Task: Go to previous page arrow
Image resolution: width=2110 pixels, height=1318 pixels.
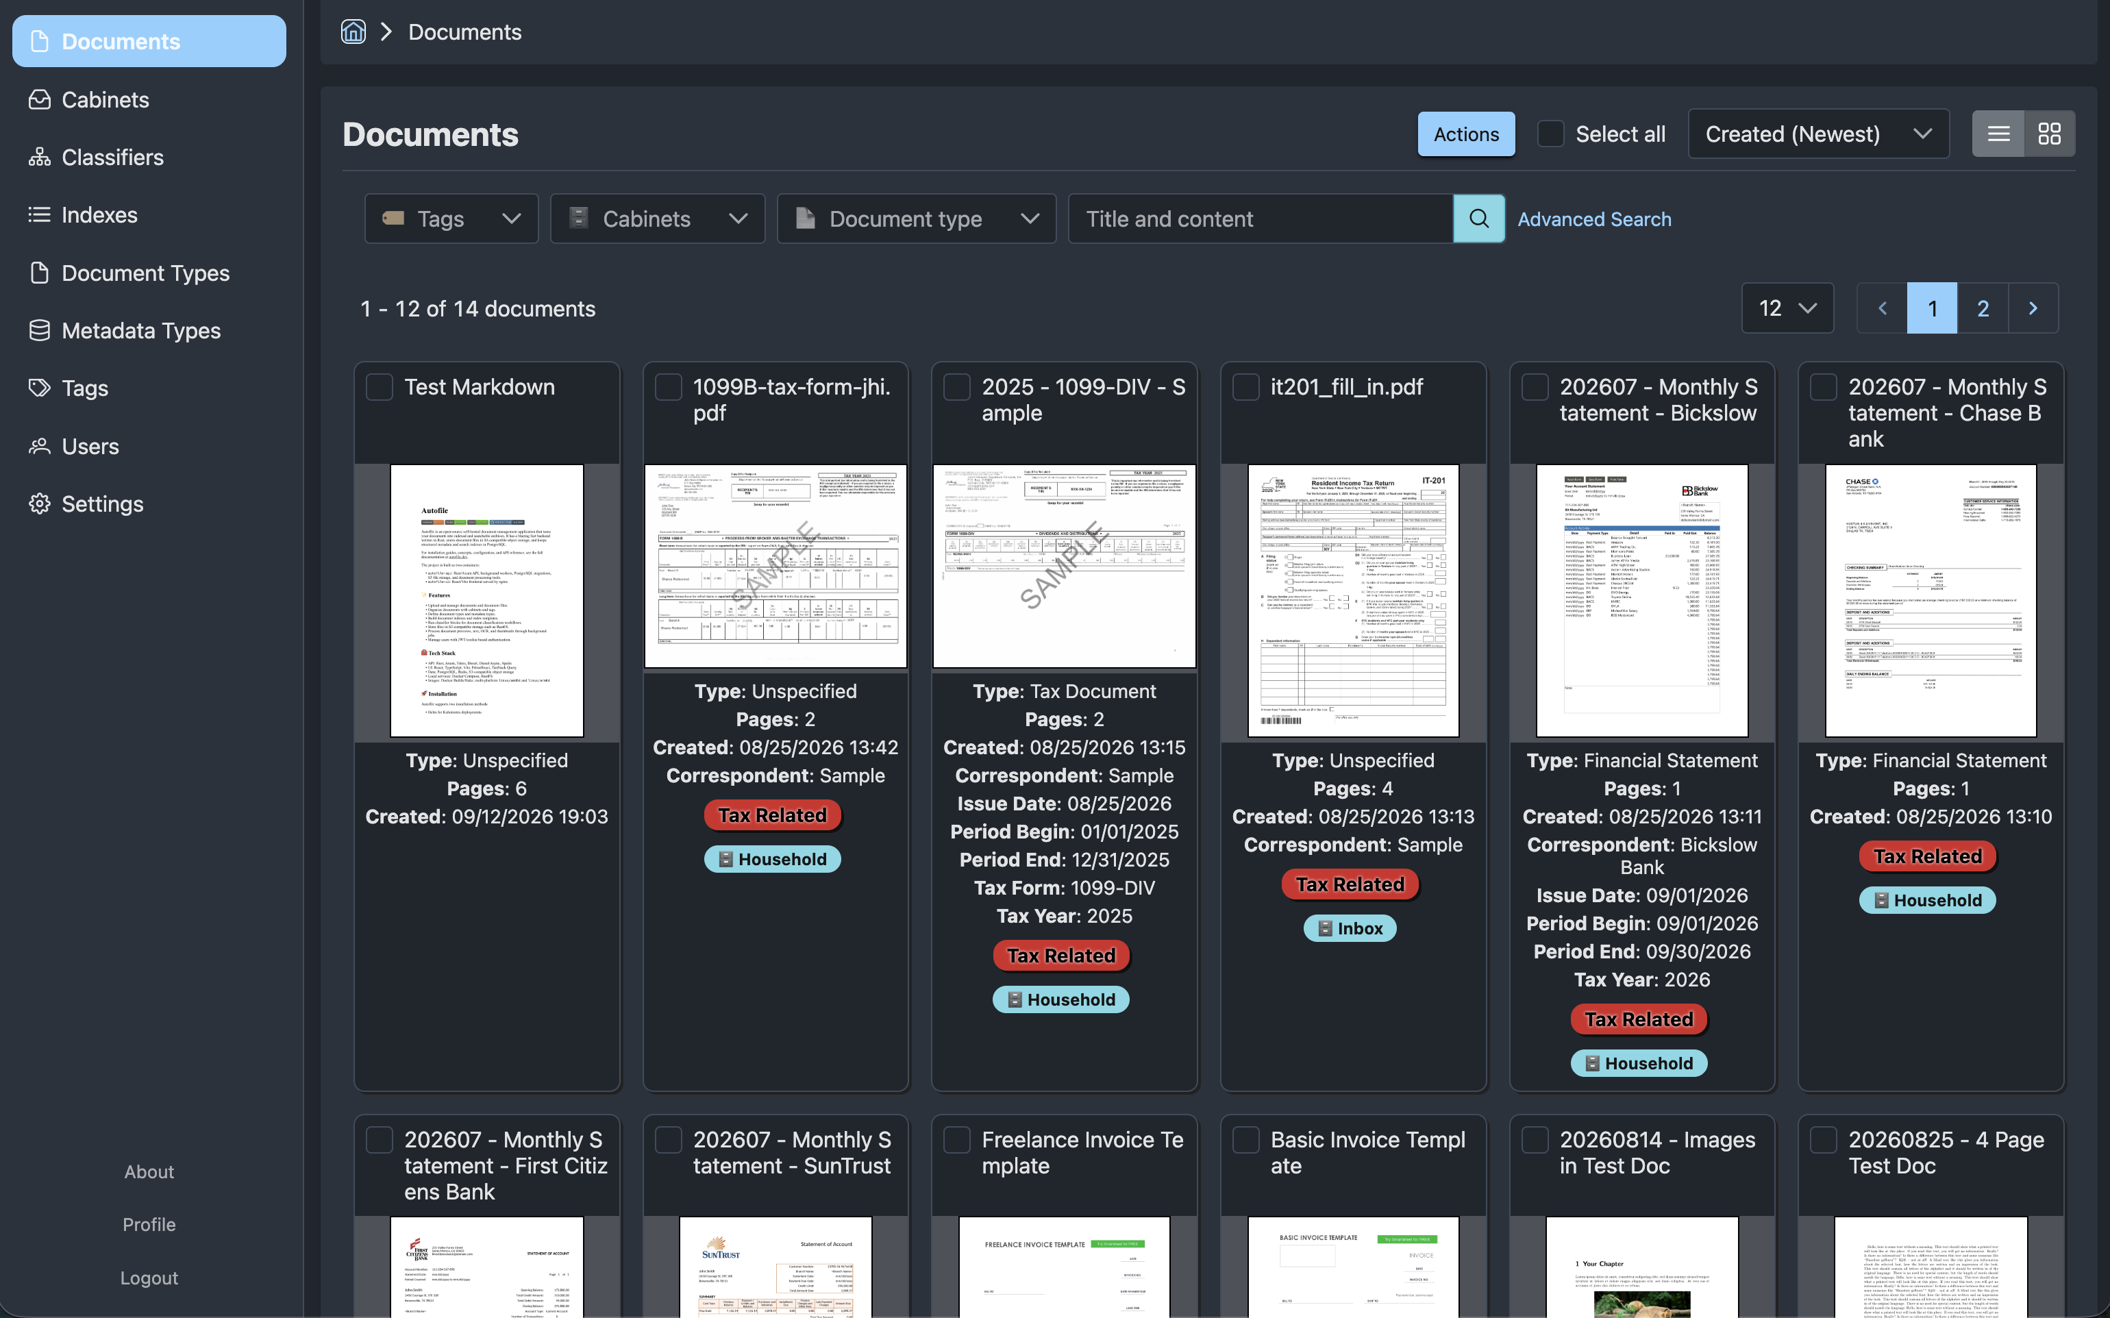Action: tap(1882, 308)
